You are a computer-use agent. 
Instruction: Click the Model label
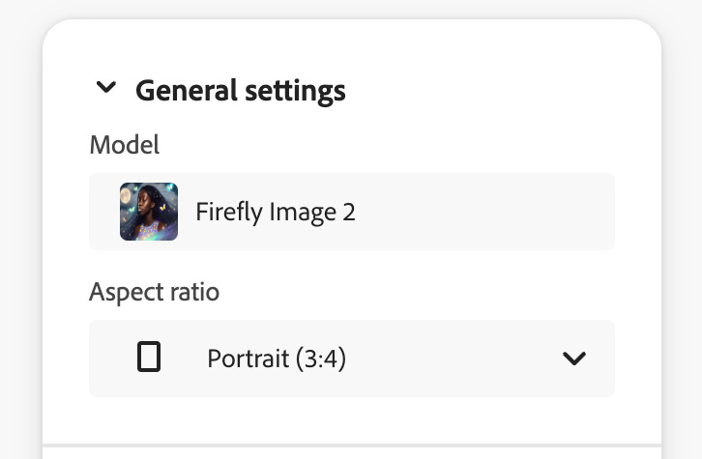tap(124, 145)
